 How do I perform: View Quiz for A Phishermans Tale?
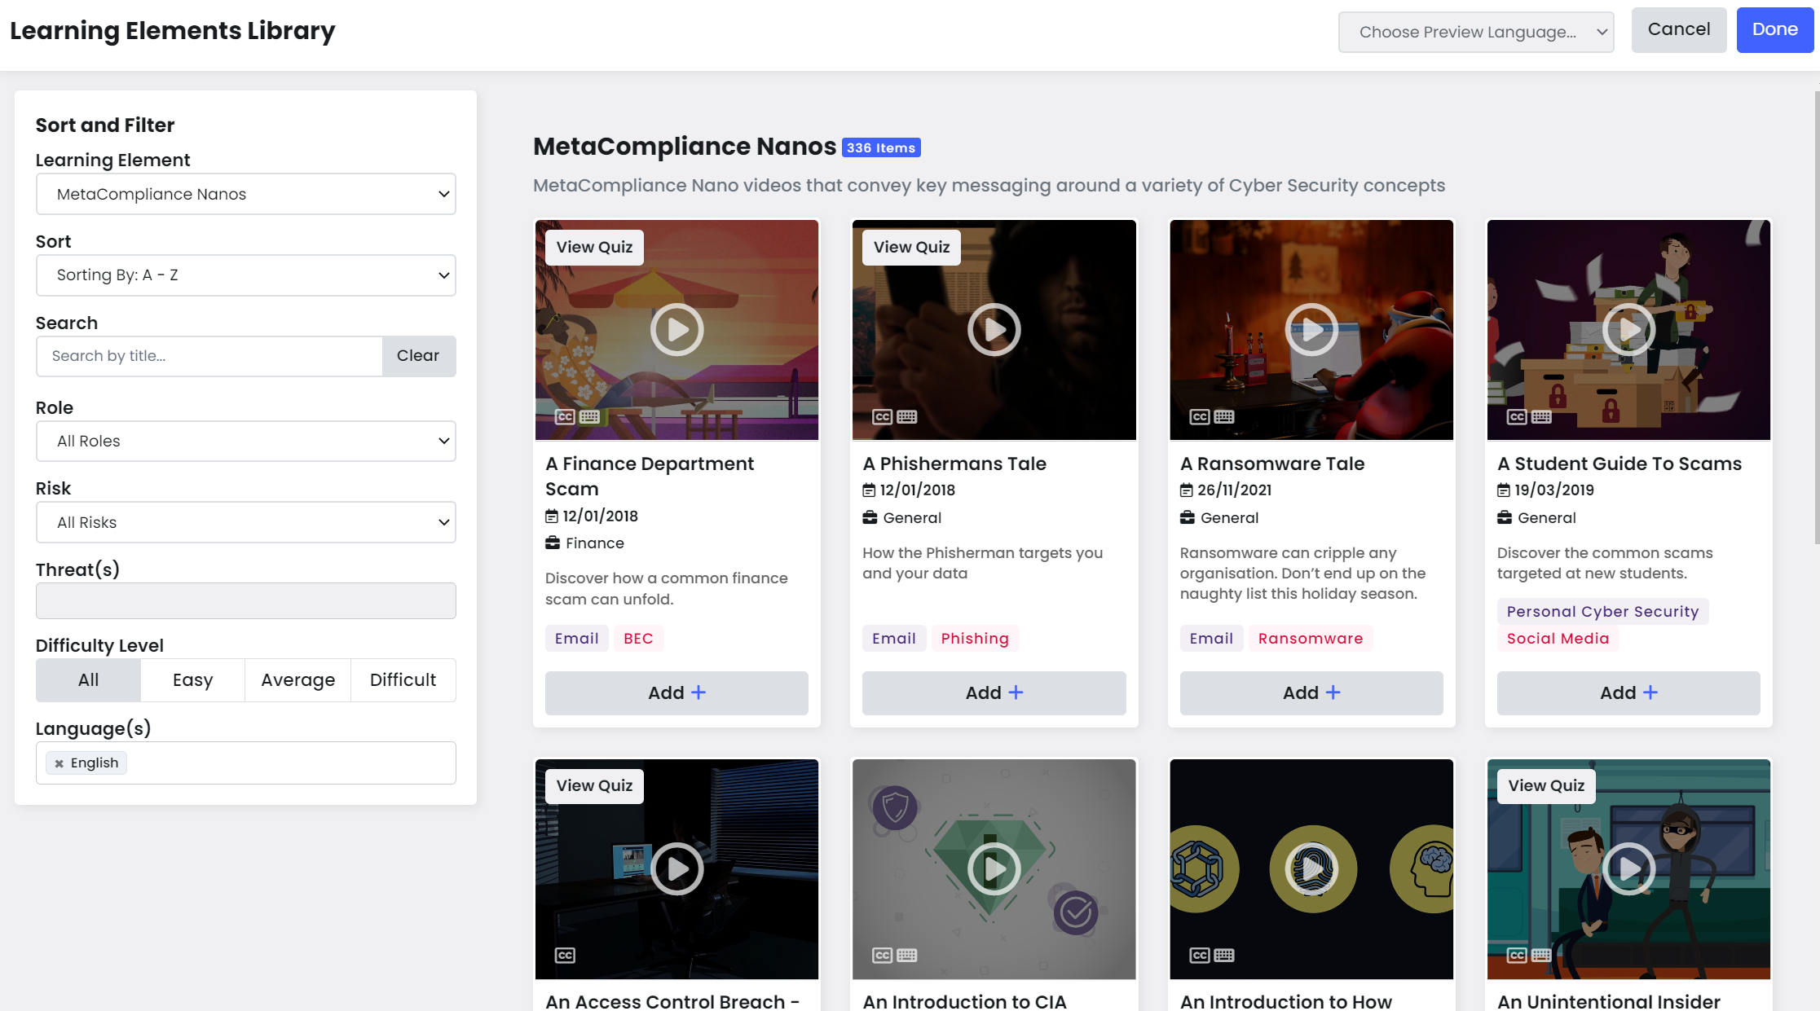tap(911, 248)
